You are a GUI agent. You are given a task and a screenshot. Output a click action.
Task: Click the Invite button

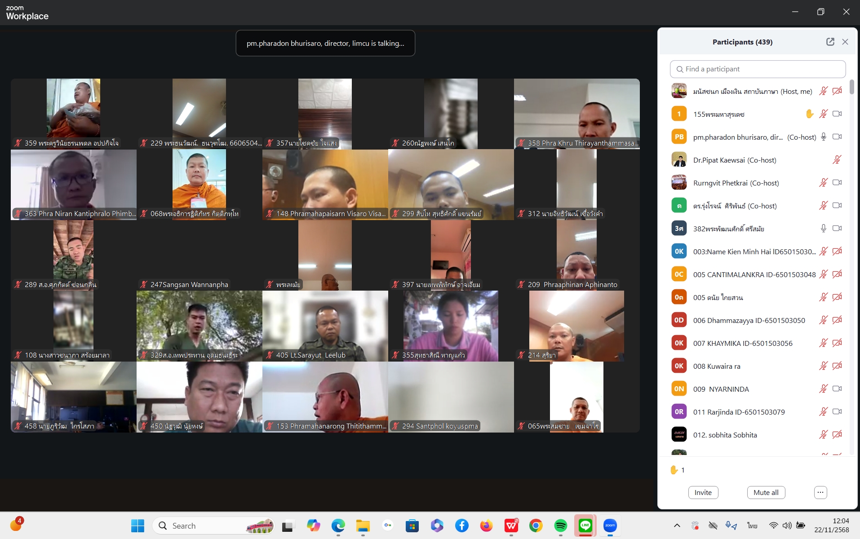pyautogui.click(x=703, y=492)
